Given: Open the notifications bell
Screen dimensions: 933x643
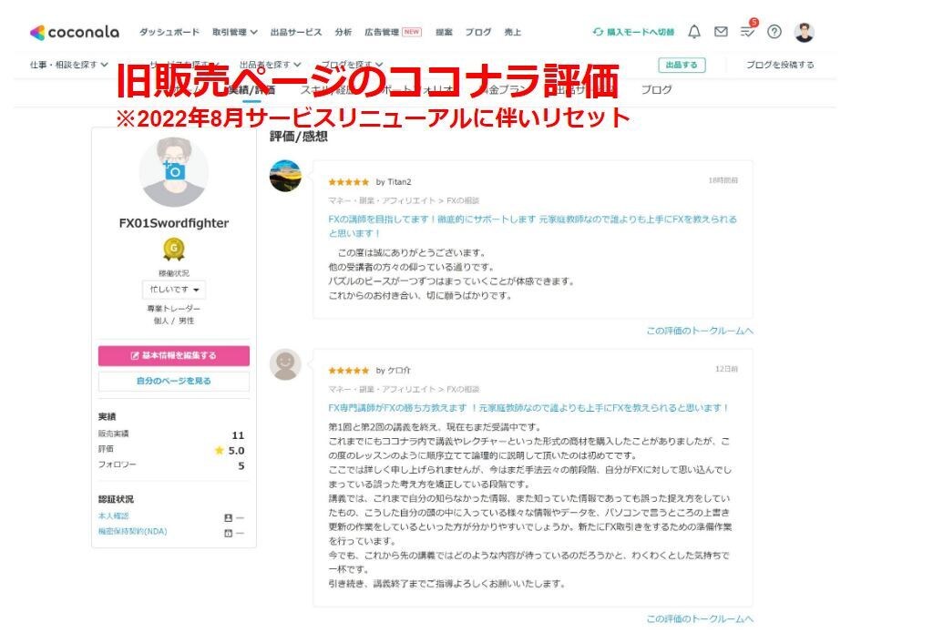Looking at the screenshot, I should [693, 32].
